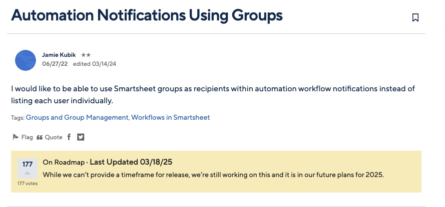Share the post on Facebook
Screen dimensions: 445x207
[x=69, y=137]
